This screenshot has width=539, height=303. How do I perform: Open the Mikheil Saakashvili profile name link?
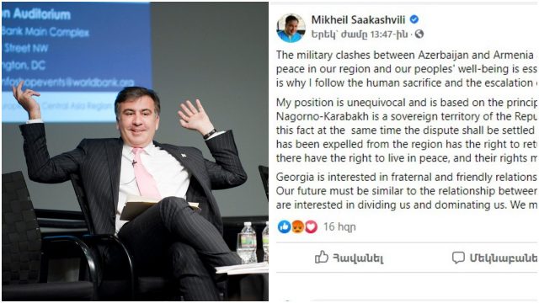click(x=358, y=20)
